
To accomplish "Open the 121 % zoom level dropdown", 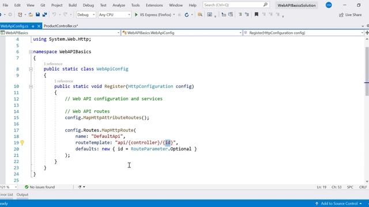I will (9, 187).
